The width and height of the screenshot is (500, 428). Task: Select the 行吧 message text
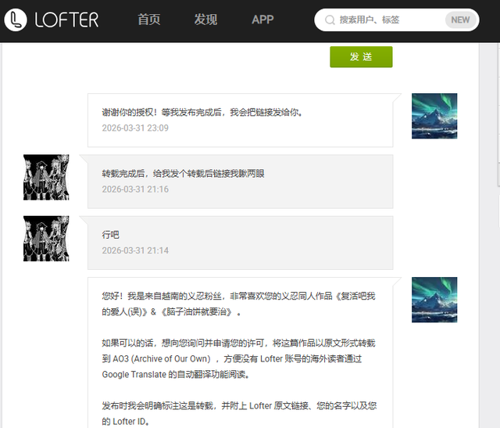pyautogui.click(x=110, y=235)
